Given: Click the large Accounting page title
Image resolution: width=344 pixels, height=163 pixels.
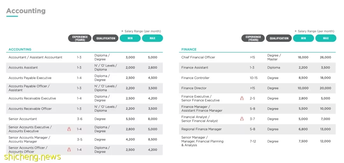Looking at the screenshot, I should pyautogui.click(x=26, y=11).
